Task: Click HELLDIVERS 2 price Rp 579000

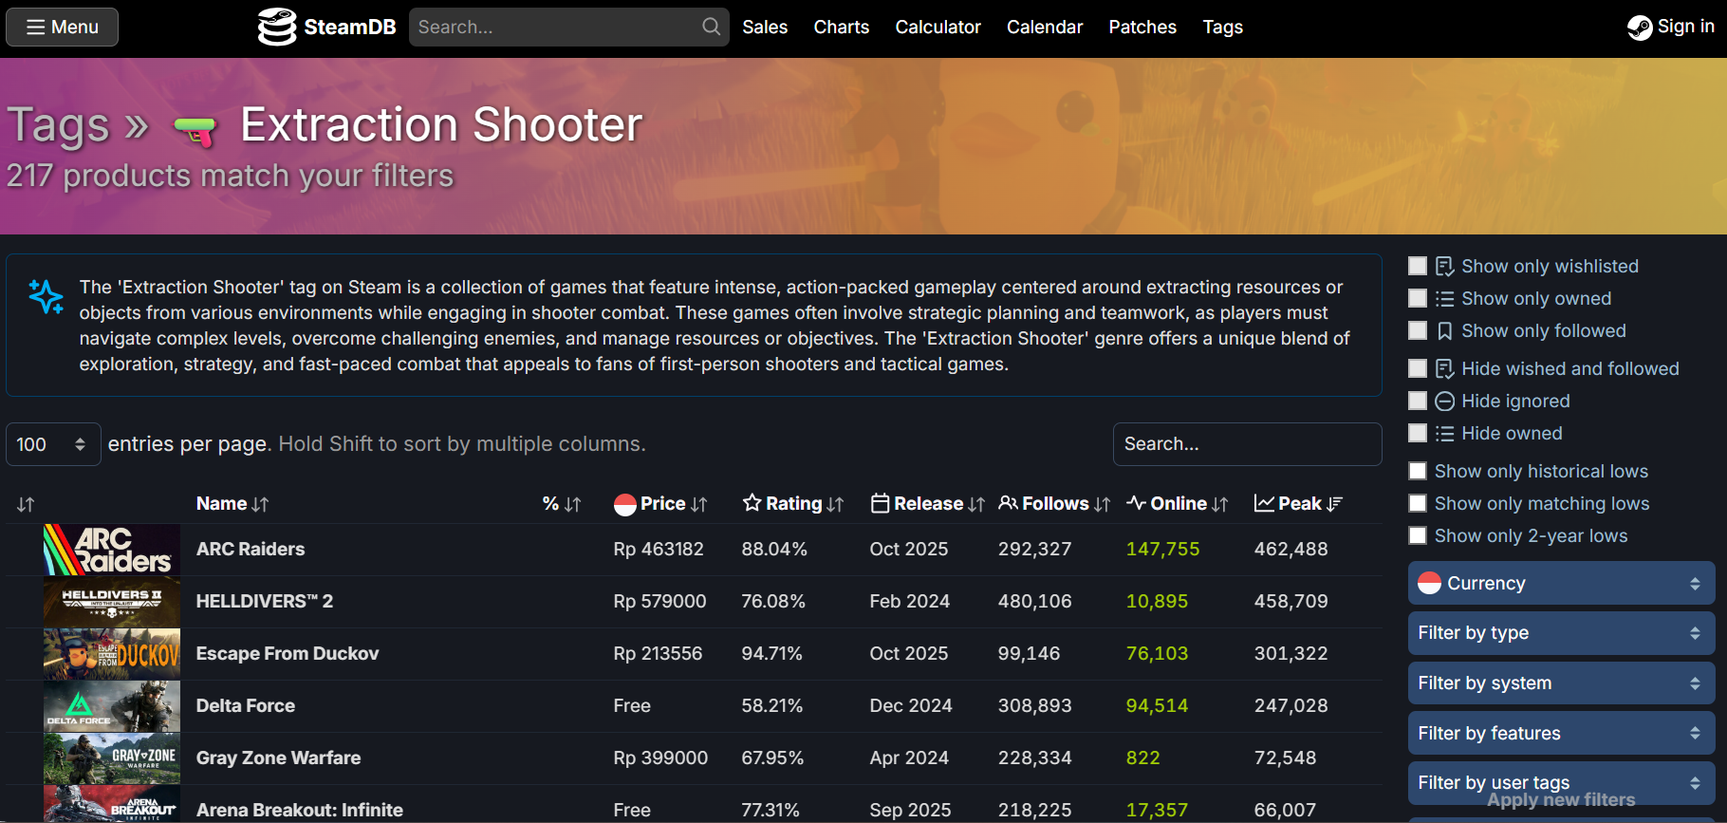Action: [659, 602]
